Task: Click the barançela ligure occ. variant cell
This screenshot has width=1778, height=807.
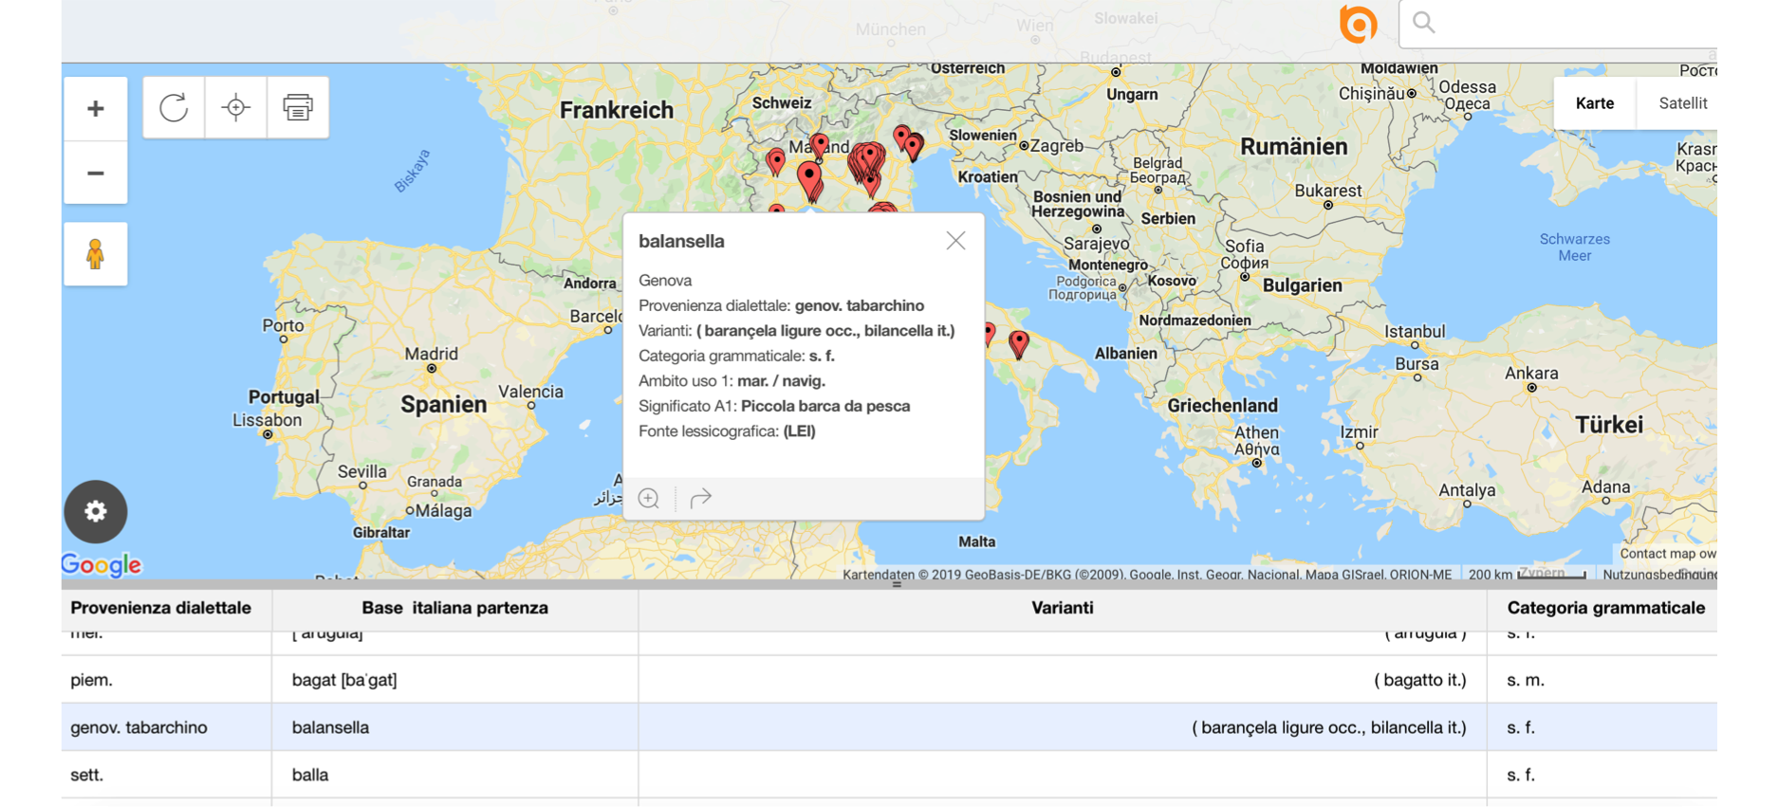Action: 1063,727
